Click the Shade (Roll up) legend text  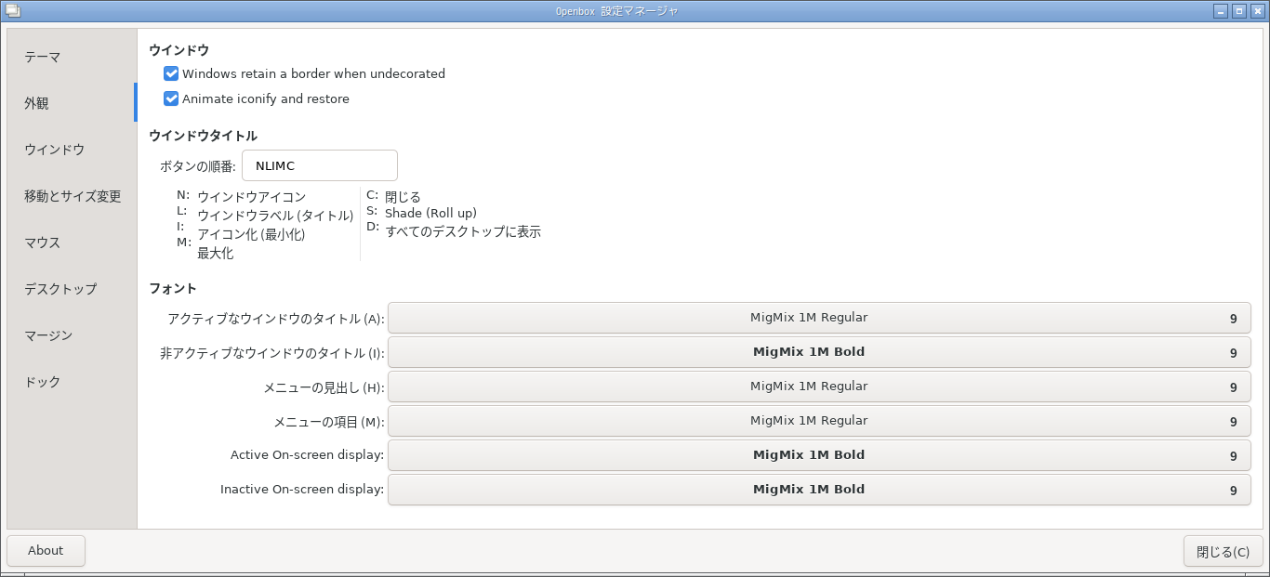click(430, 213)
